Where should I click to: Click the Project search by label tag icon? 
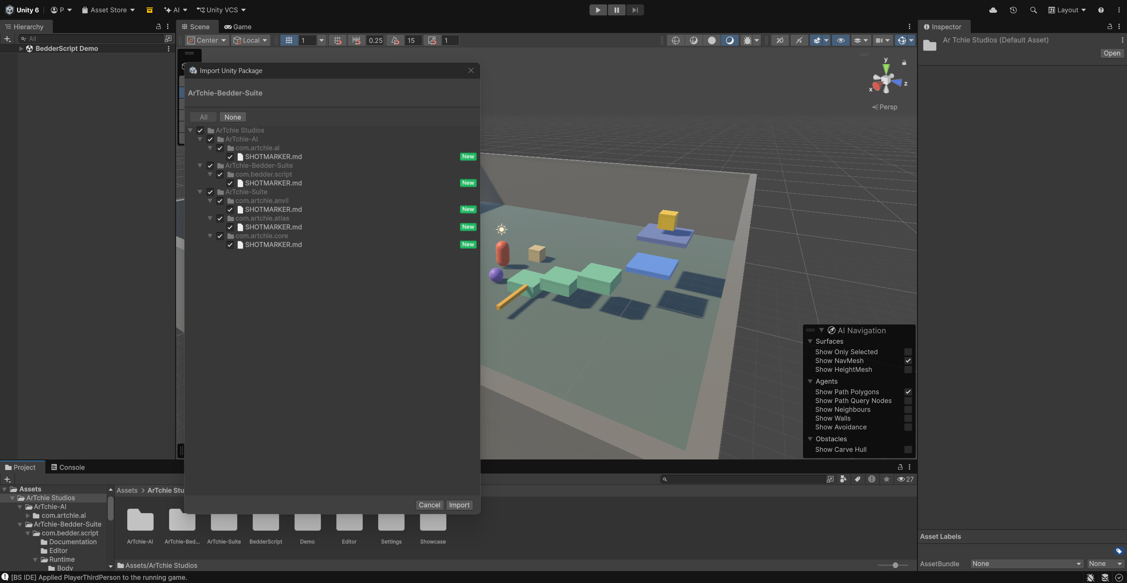[x=858, y=479]
